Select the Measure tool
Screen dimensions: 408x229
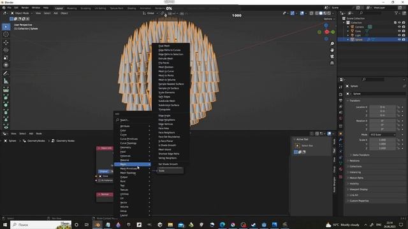(x=6, y=81)
